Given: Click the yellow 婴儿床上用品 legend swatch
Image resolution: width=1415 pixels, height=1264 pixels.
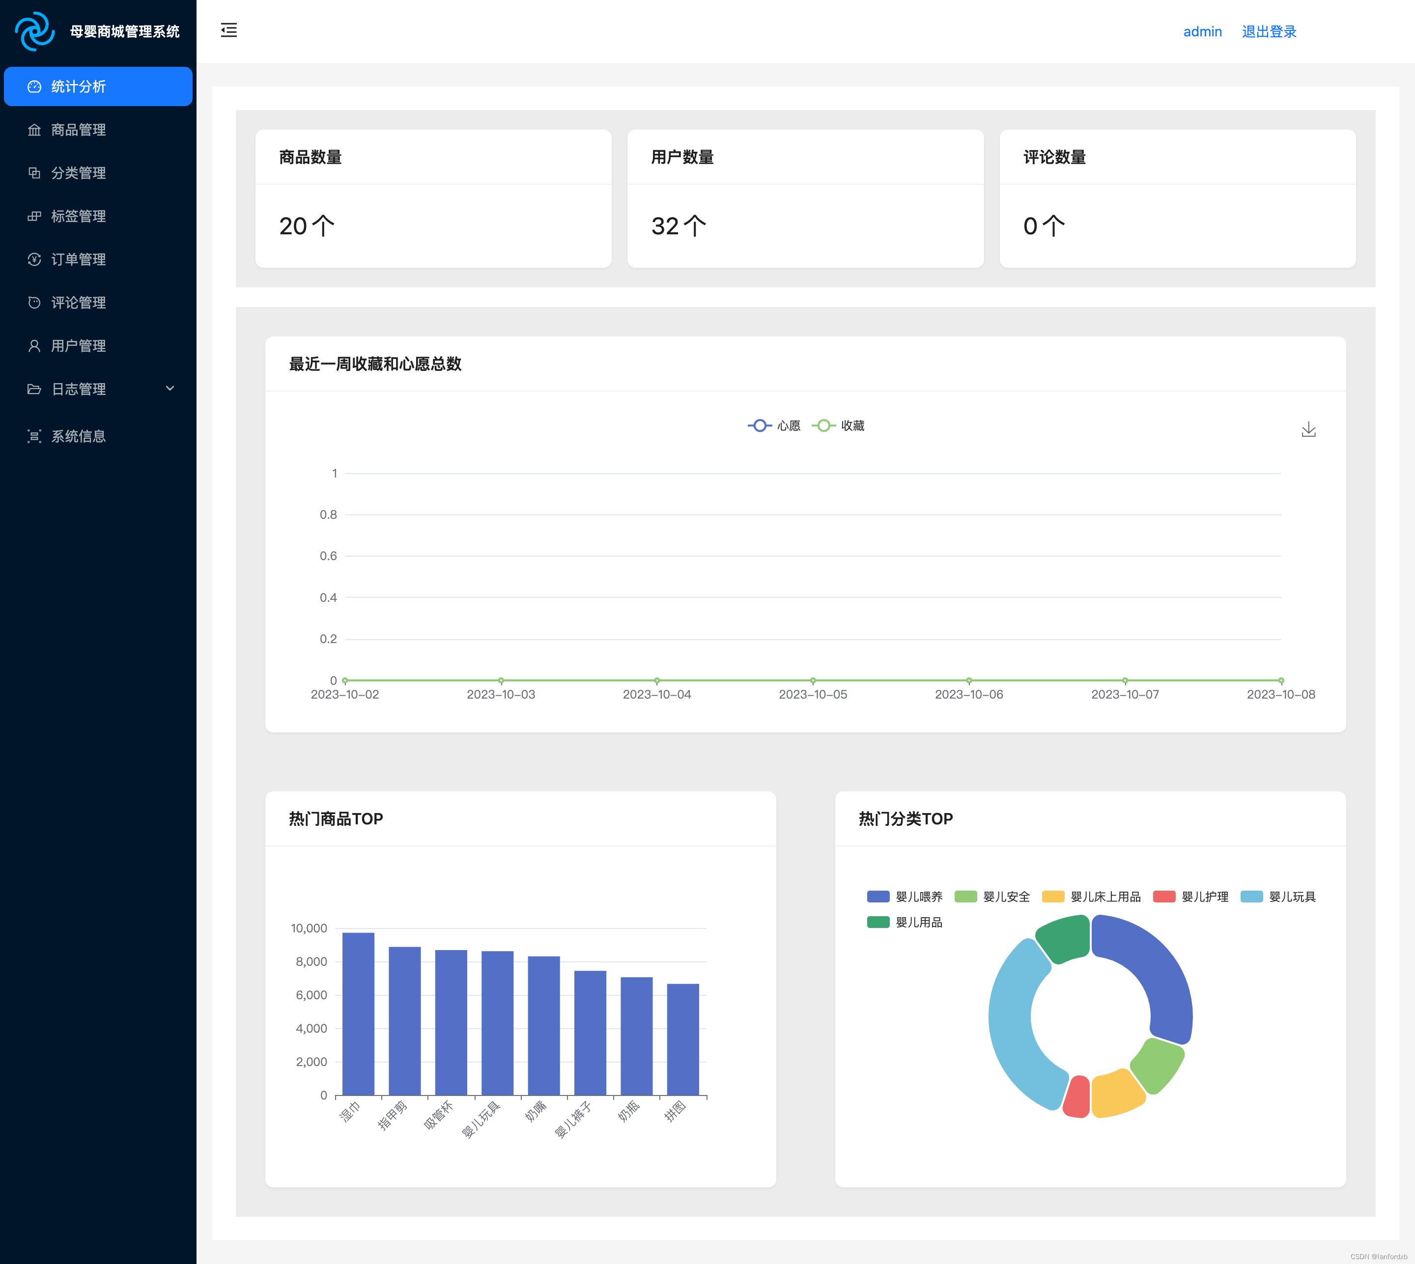Looking at the screenshot, I should (x=1052, y=897).
